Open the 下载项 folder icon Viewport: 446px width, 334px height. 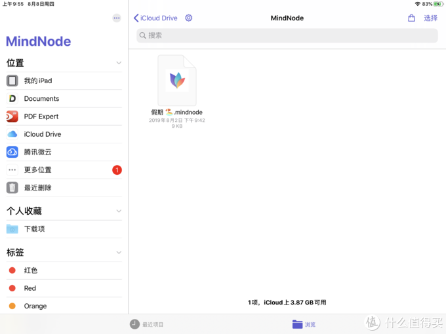click(x=12, y=229)
